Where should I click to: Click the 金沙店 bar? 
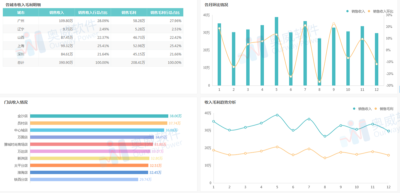[x=99, y=116]
